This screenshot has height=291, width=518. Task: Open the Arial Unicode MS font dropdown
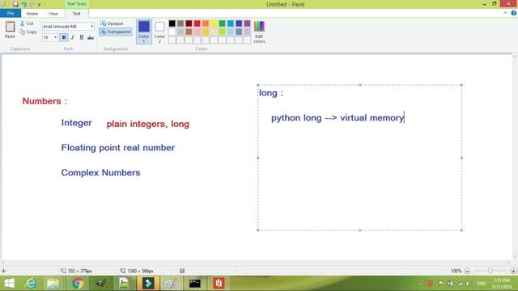91,27
